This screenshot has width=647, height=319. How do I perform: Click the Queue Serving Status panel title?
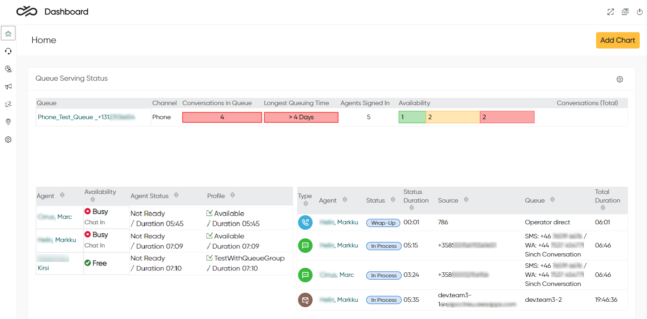pos(72,78)
